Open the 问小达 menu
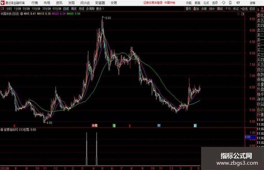The width and height of the screenshot is (264, 170). tap(85, 3)
